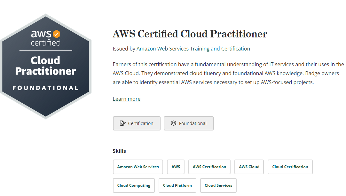Select the Cloud Certification skill tag
The width and height of the screenshot is (346, 196).
point(290,167)
